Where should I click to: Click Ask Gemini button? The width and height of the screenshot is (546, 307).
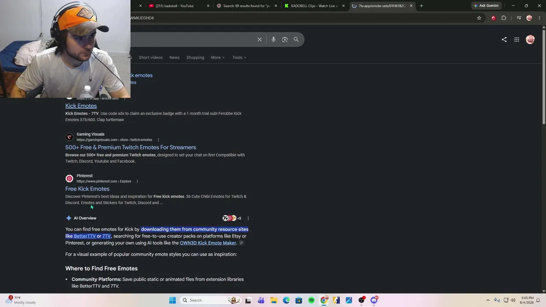click(x=485, y=6)
